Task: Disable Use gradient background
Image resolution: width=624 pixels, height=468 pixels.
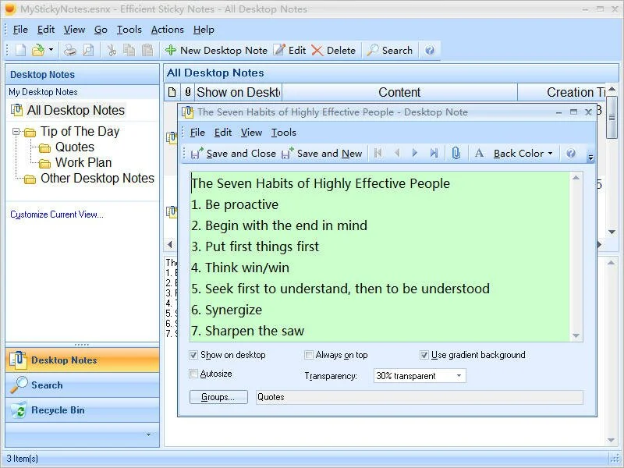Action: coord(424,355)
